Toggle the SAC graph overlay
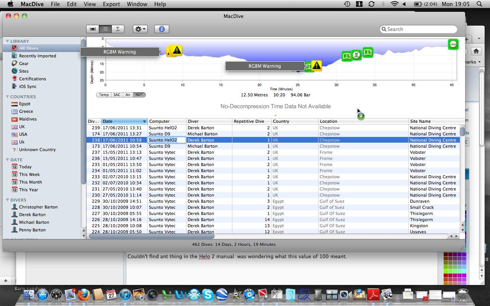 tap(117, 95)
